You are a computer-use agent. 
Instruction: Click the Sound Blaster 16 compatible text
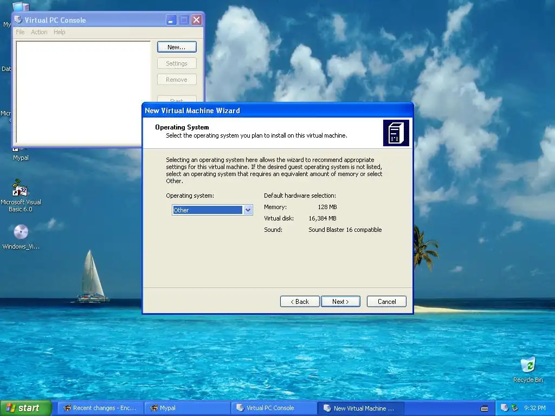tap(345, 230)
